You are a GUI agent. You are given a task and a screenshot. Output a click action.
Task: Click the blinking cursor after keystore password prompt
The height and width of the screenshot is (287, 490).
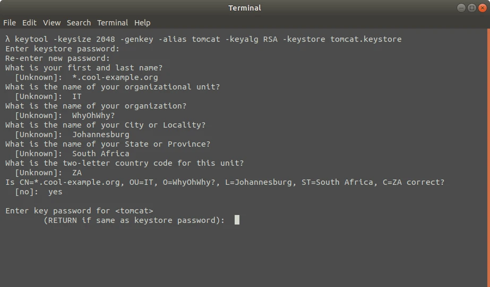237,220
